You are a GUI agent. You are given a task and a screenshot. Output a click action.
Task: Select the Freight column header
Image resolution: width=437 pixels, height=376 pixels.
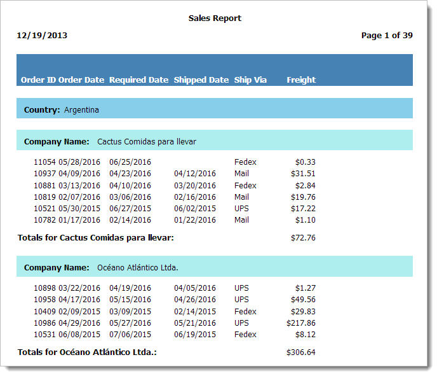[301, 80]
